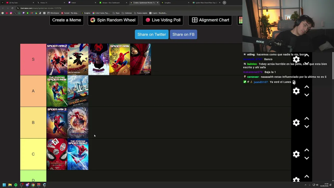Open Spotify from the taskbar
The width and height of the screenshot is (334, 188).
pos(16,185)
